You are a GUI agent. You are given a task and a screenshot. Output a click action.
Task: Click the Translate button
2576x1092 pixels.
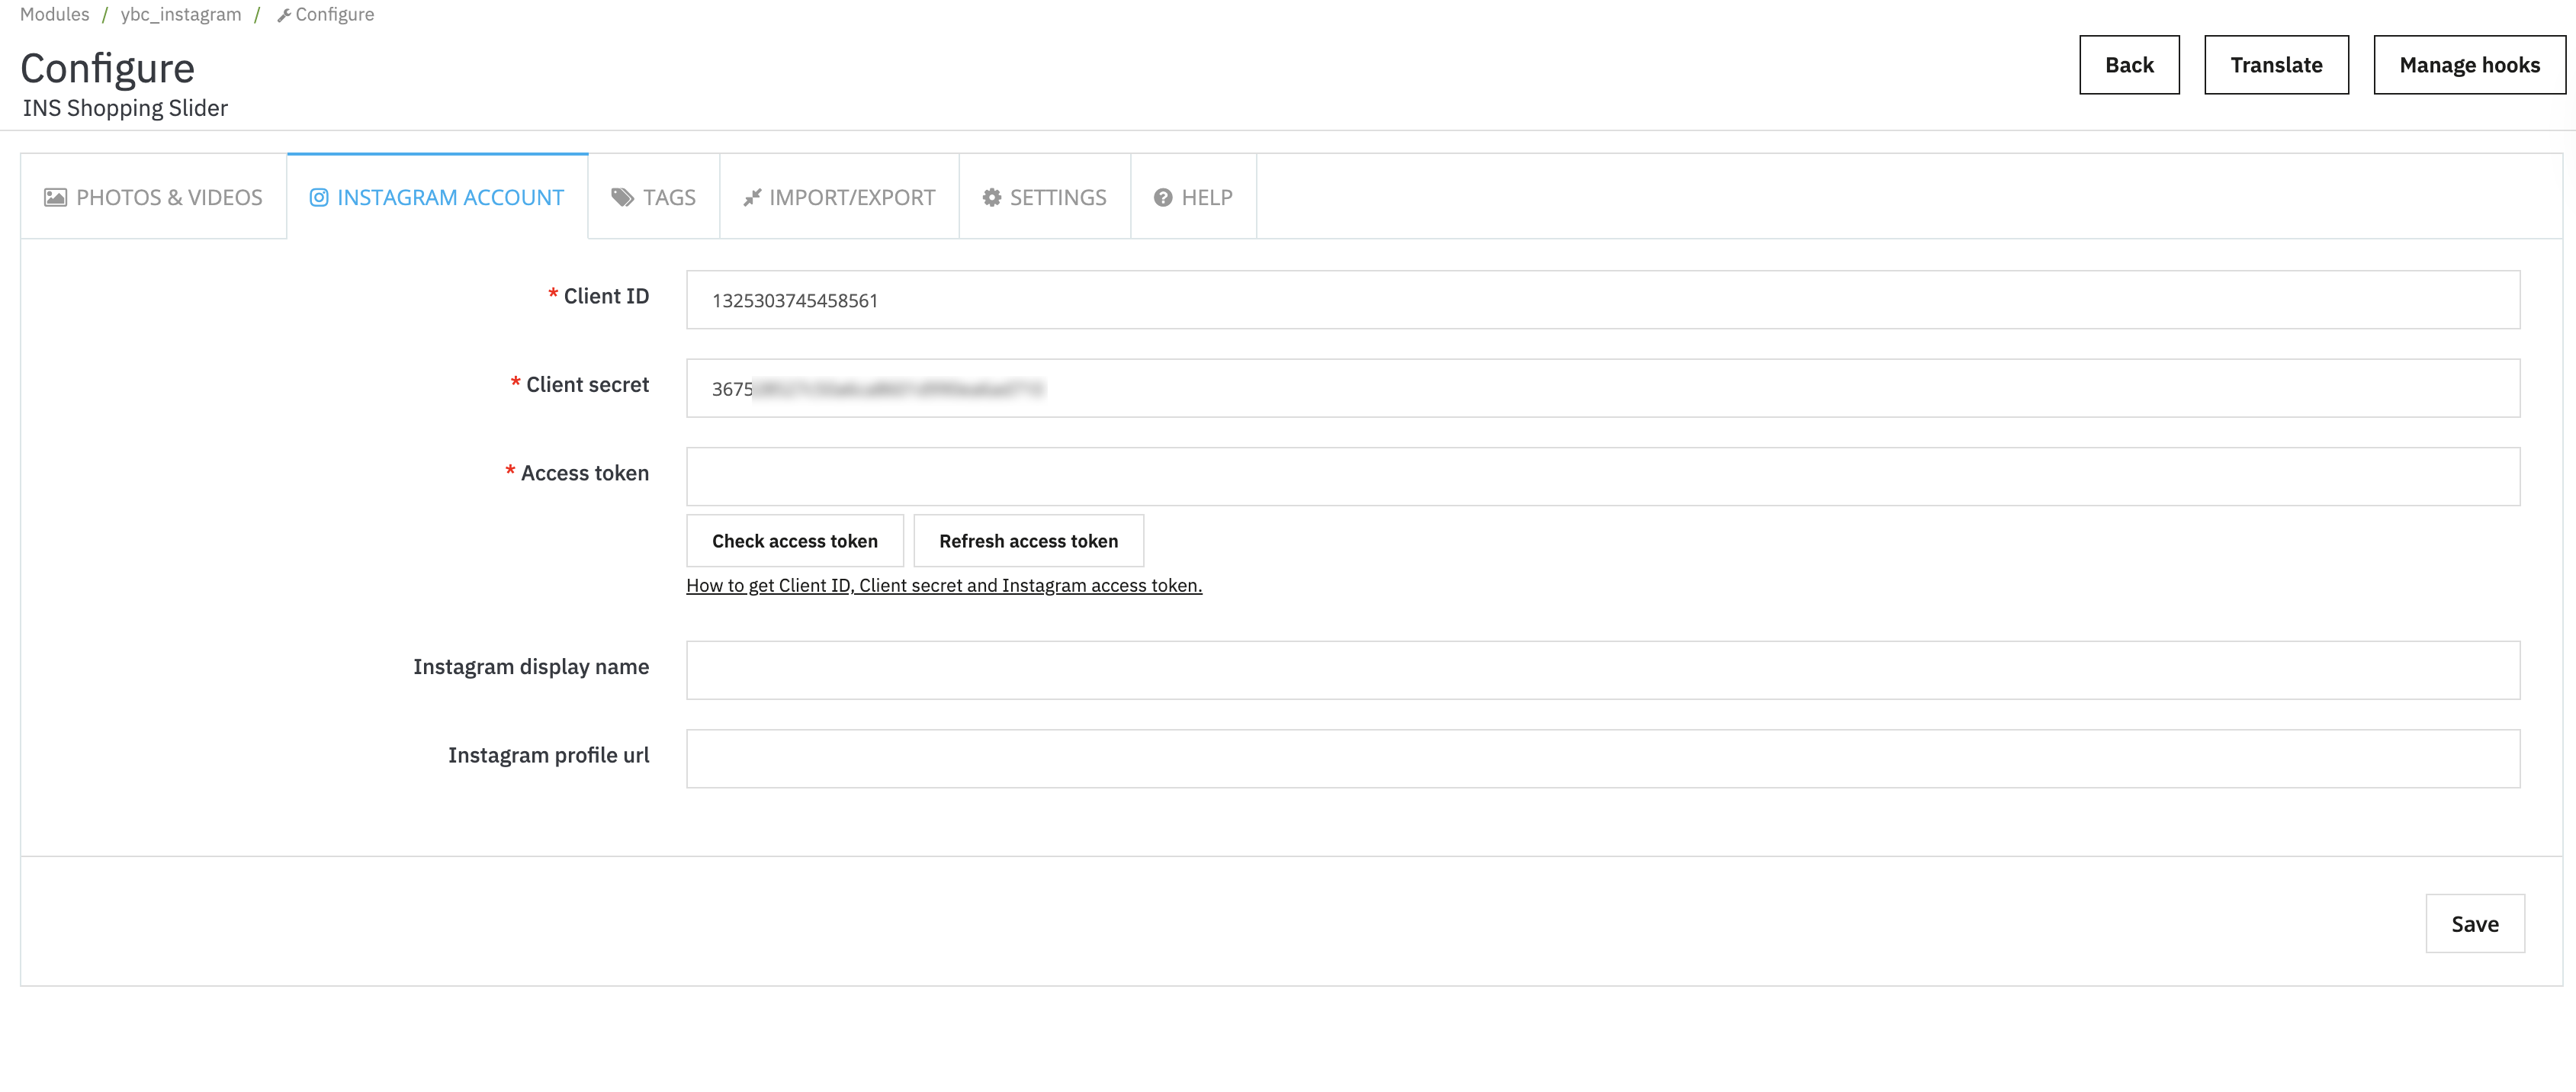(2275, 65)
